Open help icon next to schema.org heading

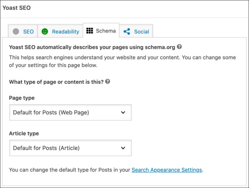pyautogui.click(x=179, y=47)
